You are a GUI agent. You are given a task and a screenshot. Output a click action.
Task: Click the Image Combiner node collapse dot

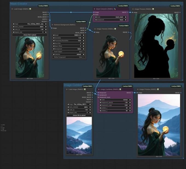[99, 89]
